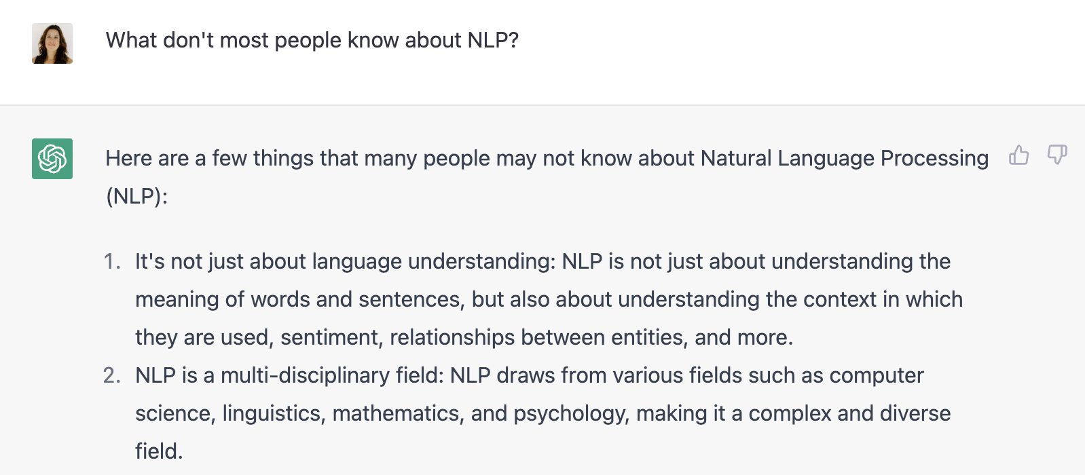
Task: Select the green ChatGPT assistant avatar icon
Action: point(52,158)
